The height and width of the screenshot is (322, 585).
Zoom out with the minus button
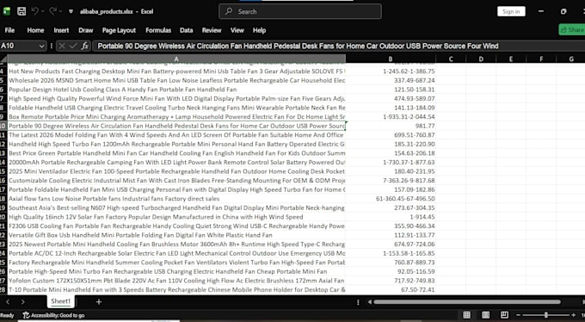519,315
